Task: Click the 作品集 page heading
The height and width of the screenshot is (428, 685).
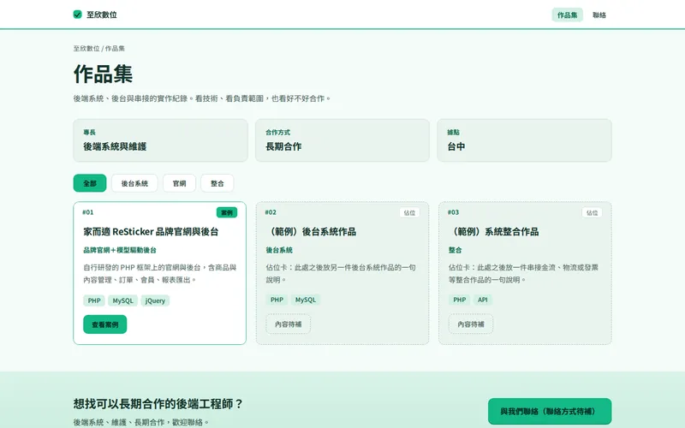Action: (103, 74)
